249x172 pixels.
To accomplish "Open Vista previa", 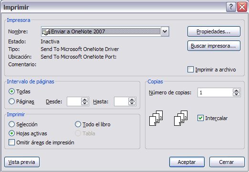I will coord(22,162).
